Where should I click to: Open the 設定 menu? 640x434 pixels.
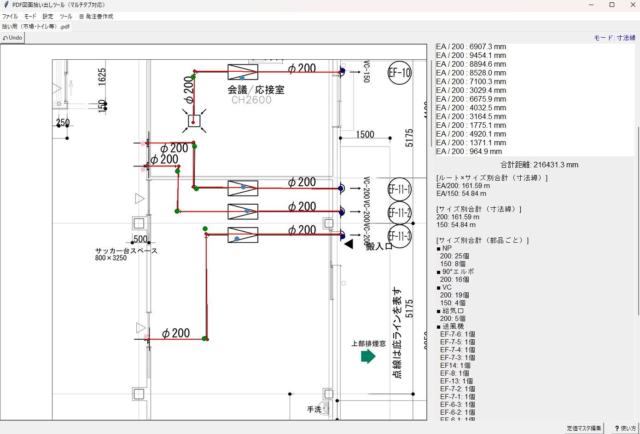coord(48,16)
